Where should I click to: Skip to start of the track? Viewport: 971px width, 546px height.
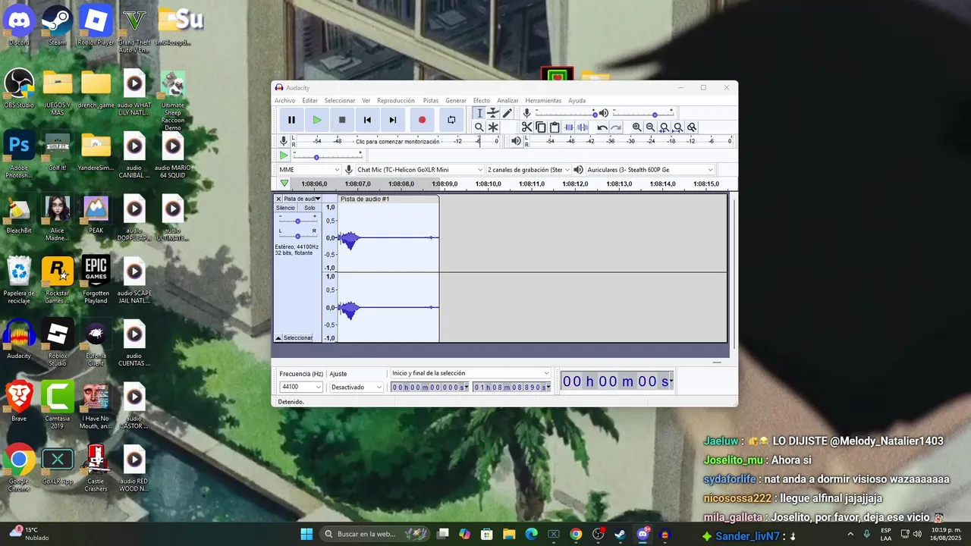point(367,120)
